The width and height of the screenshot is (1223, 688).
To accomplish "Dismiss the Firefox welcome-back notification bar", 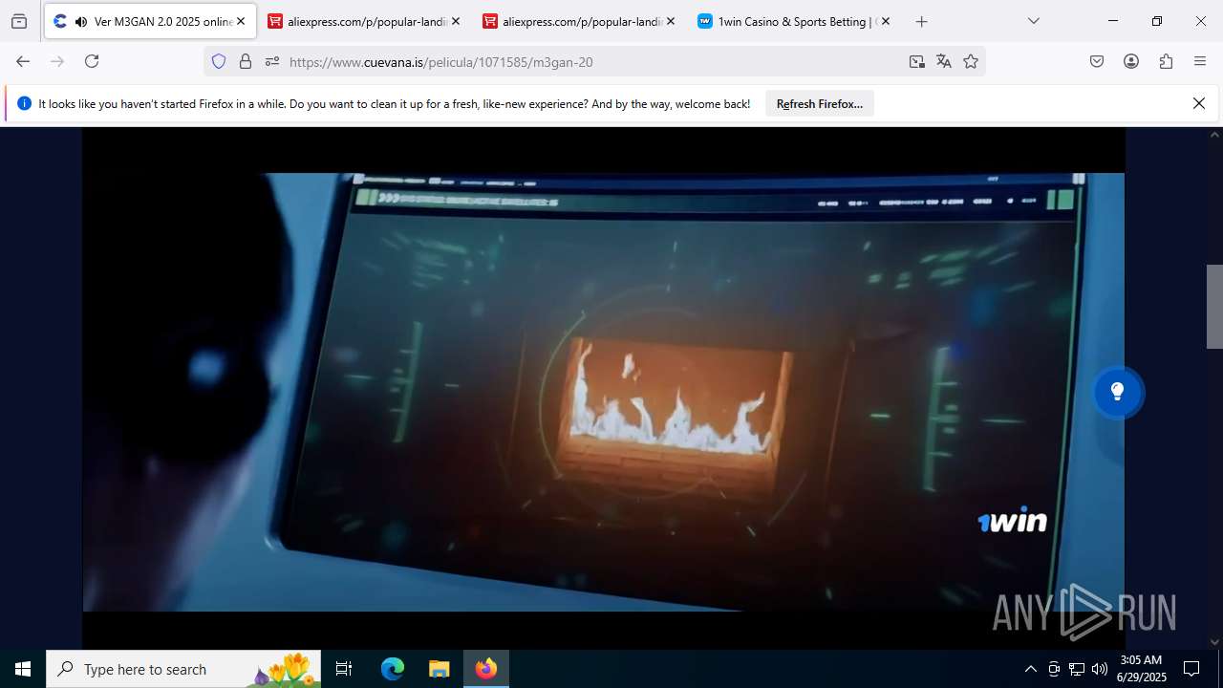I will pyautogui.click(x=1199, y=103).
